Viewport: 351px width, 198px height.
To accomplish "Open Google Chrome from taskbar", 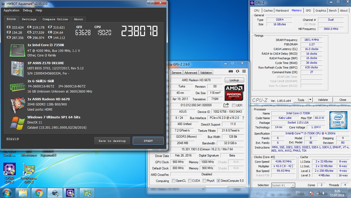I will pos(39,193).
